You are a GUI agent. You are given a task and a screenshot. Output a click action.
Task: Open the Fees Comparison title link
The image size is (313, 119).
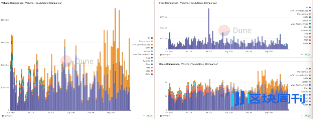click(169, 3)
